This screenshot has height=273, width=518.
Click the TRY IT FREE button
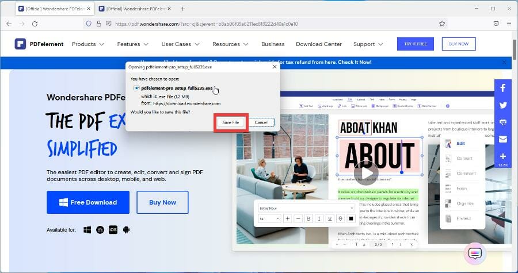(415, 44)
